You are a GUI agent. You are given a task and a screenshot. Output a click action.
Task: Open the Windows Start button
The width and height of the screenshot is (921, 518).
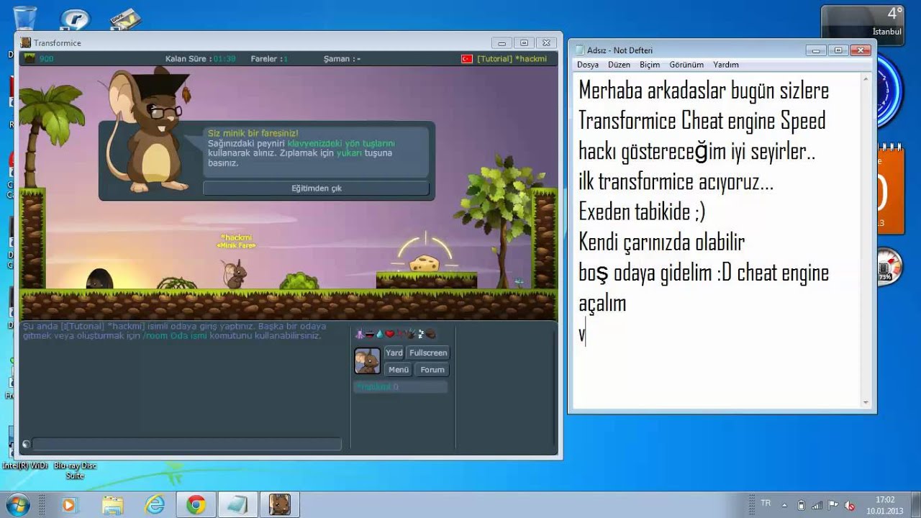pyautogui.click(x=17, y=504)
